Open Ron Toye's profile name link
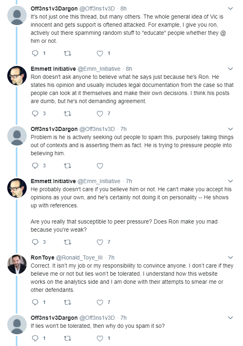The height and width of the screenshot is (346, 243). point(42,257)
